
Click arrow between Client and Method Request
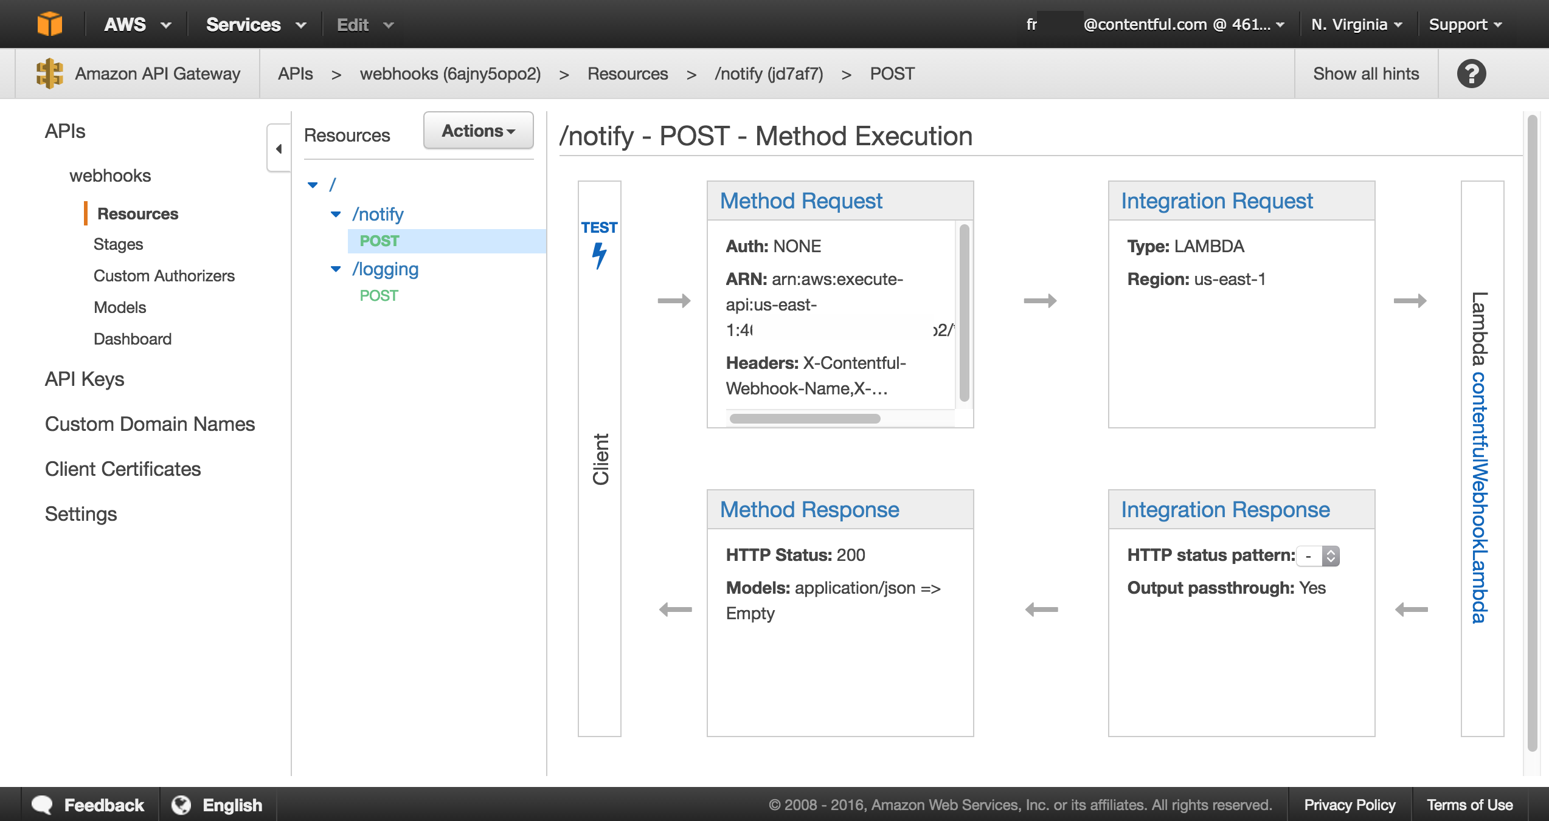click(x=674, y=301)
